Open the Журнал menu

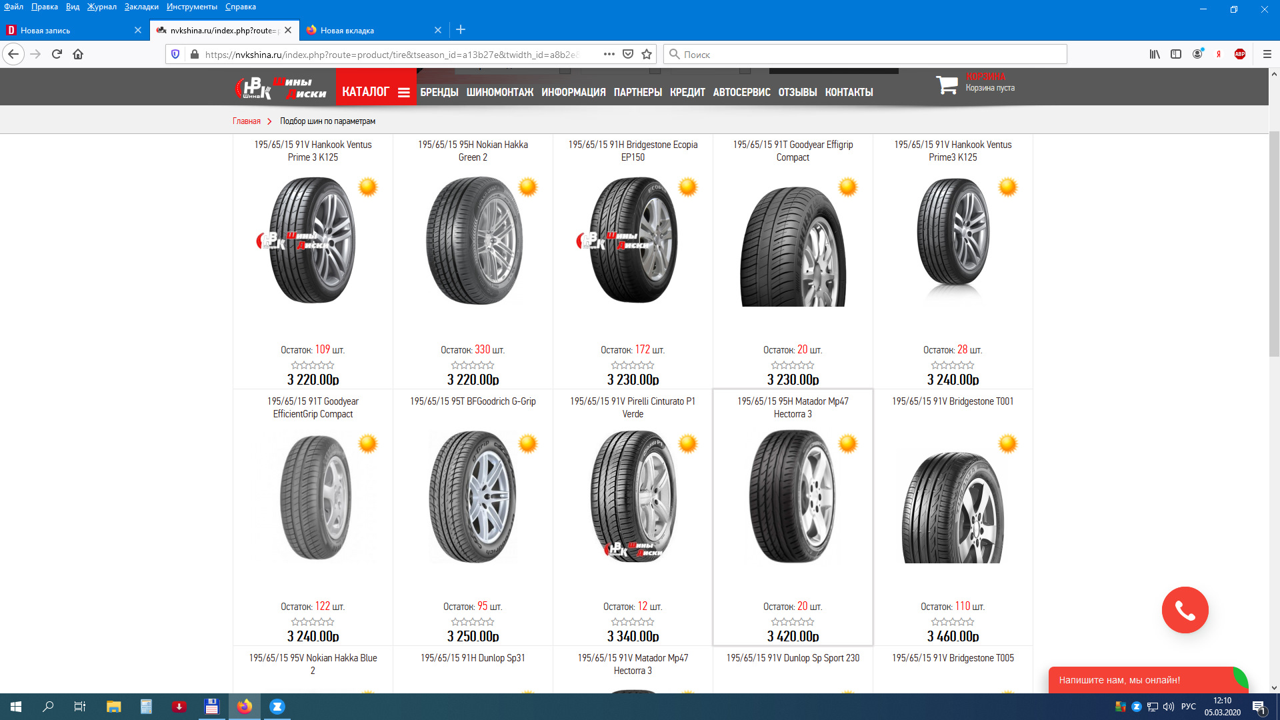102,7
